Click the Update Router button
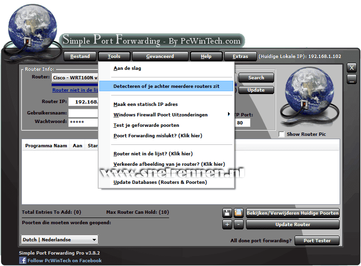 (x=293, y=224)
